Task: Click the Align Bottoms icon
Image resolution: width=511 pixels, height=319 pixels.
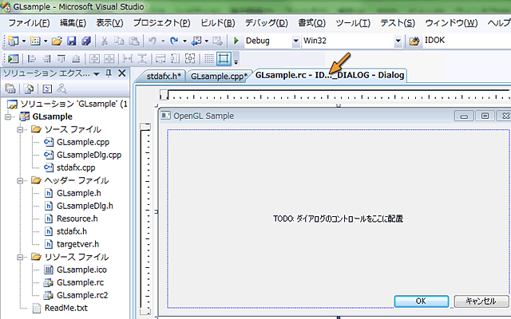Action: pos(76,59)
